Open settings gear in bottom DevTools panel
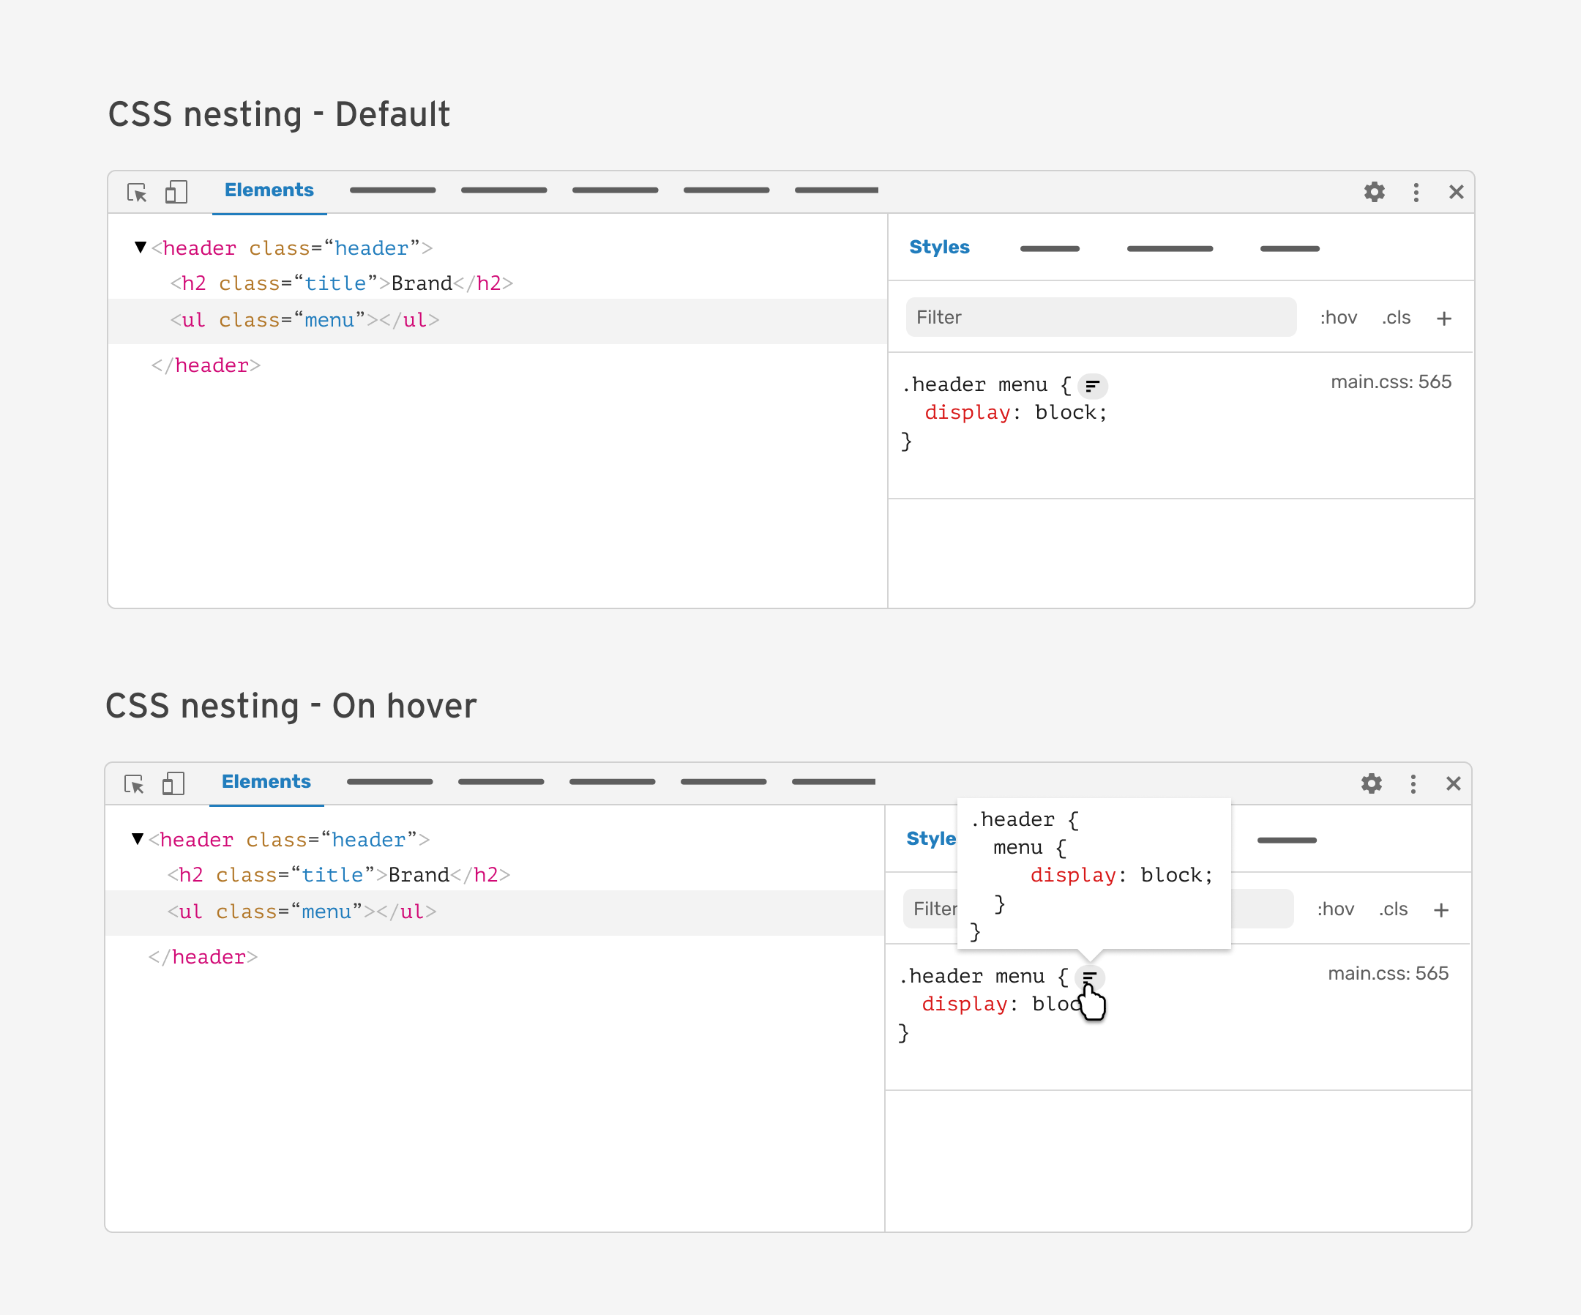Screen dimensions: 1581x1315 point(1371,784)
